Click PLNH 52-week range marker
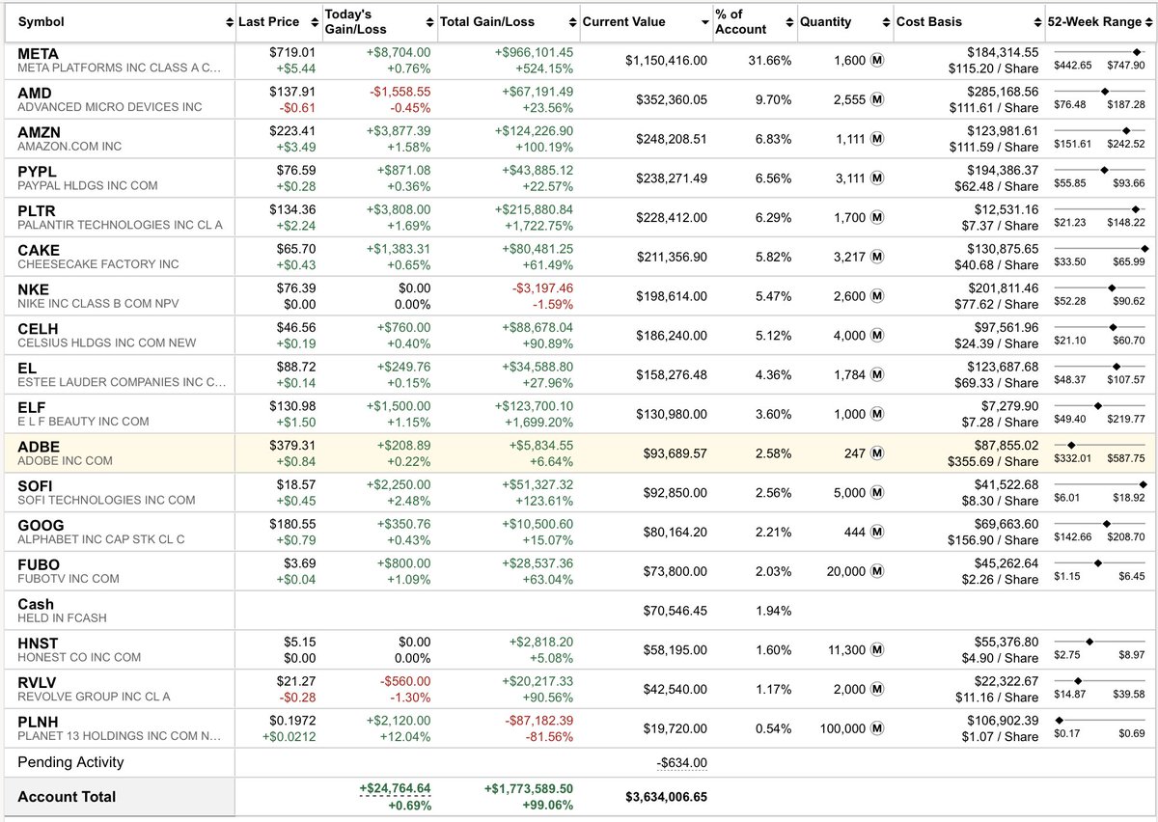 coord(1059,721)
